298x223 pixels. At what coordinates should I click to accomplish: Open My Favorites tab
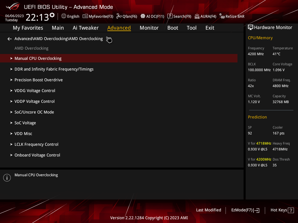tap(28, 28)
